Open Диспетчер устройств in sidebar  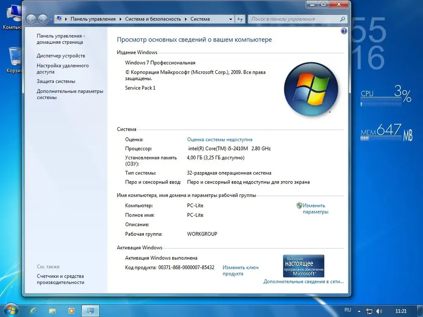(60, 56)
